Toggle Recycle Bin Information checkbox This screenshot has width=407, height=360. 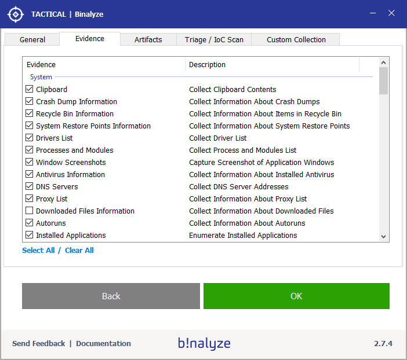[x=30, y=113]
